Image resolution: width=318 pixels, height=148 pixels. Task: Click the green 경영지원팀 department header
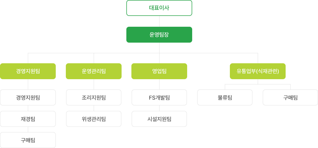(28, 71)
